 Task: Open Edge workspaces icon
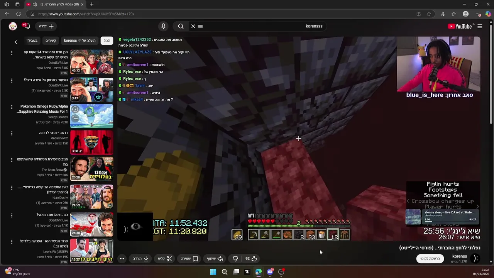tap(7, 4)
